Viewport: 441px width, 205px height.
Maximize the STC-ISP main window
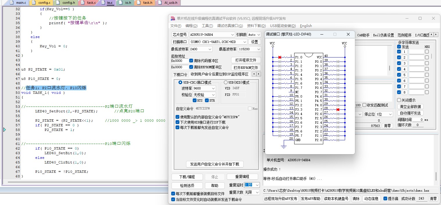pyautogui.click(x=420, y=18)
